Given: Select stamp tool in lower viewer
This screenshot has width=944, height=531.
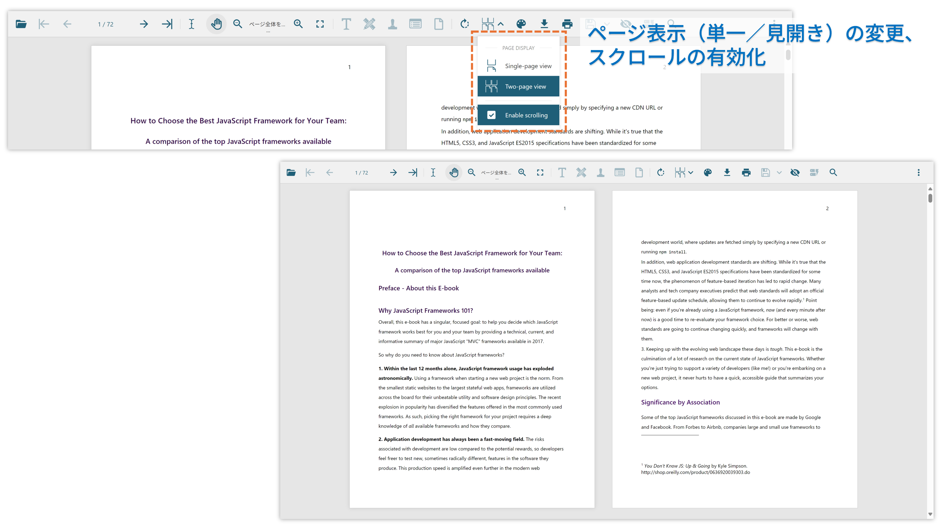Looking at the screenshot, I should 601,173.
